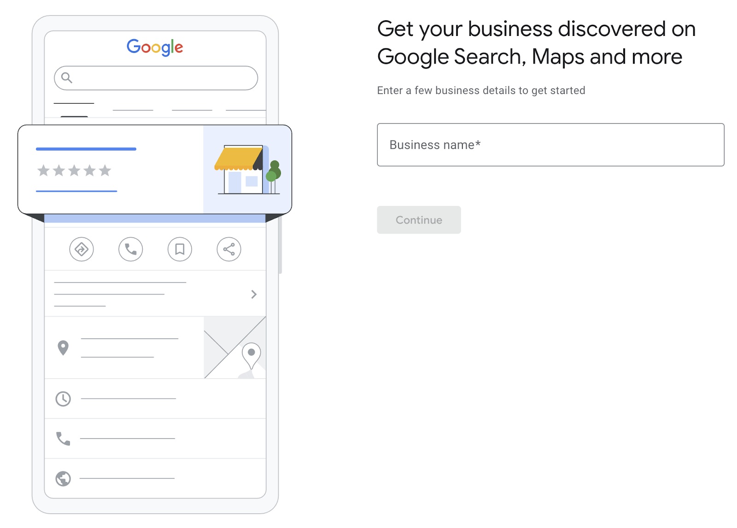Click the Business name input field
The height and width of the screenshot is (528, 737).
tap(550, 145)
